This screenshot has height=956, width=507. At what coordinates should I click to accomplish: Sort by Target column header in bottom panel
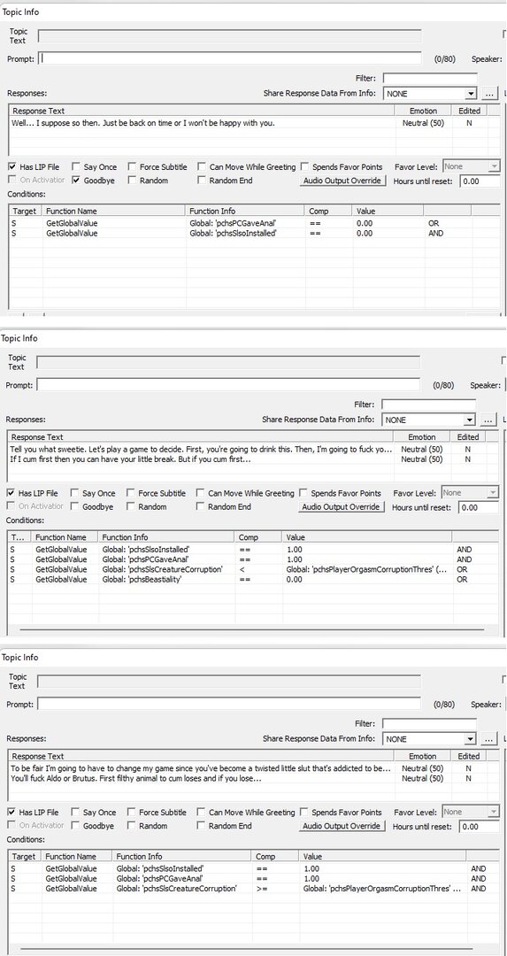point(25,856)
